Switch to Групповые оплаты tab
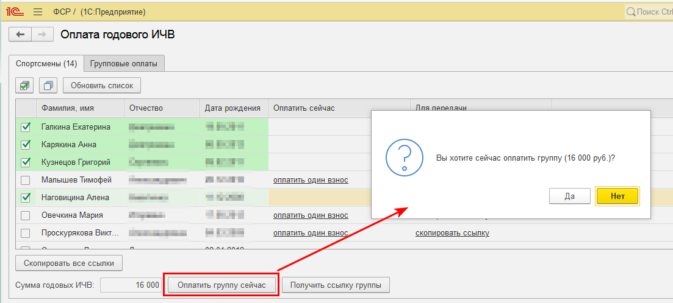The height and width of the screenshot is (303, 673). tap(124, 63)
